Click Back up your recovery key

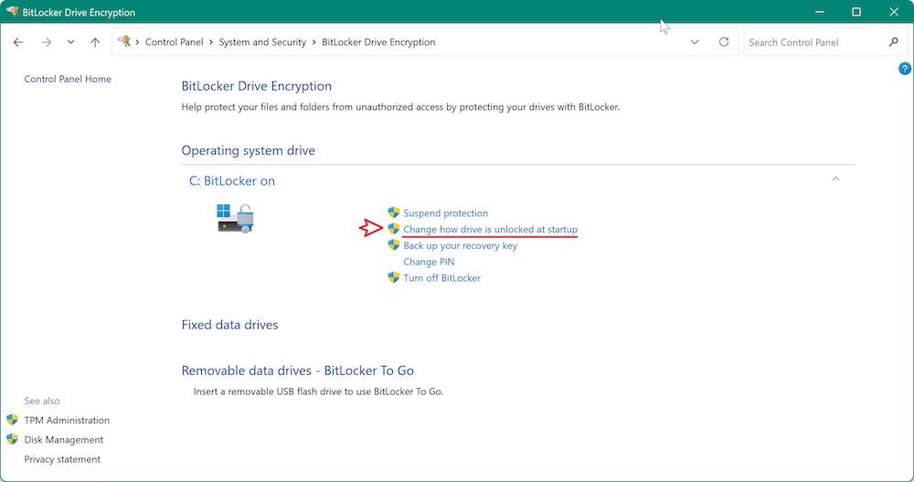[460, 246]
